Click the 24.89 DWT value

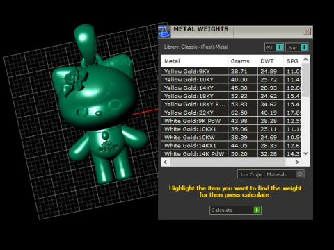pyautogui.click(x=269, y=72)
